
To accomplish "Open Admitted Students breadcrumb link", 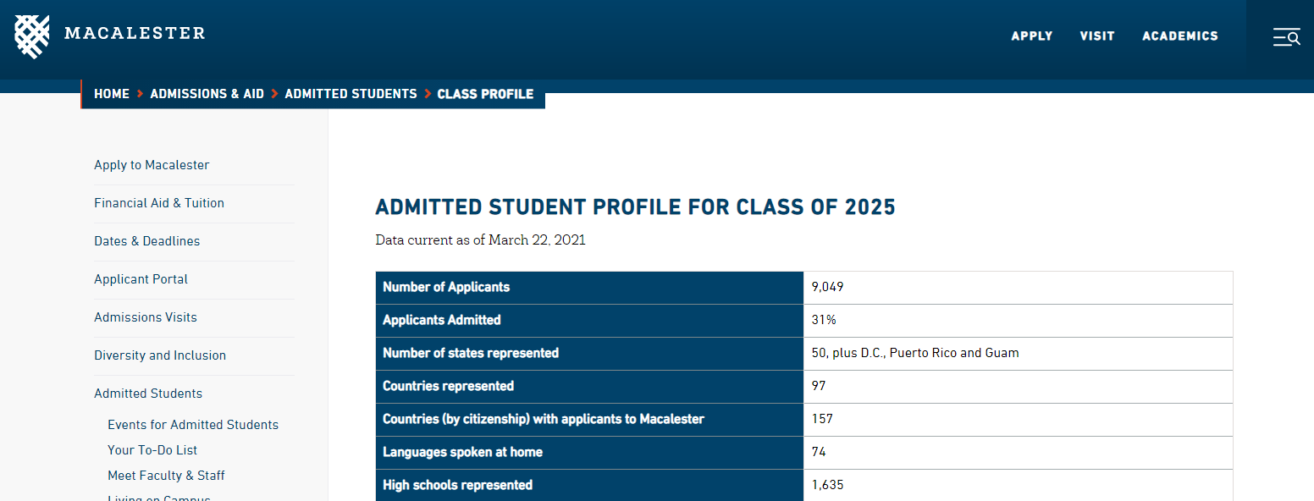I will (351, 94).
